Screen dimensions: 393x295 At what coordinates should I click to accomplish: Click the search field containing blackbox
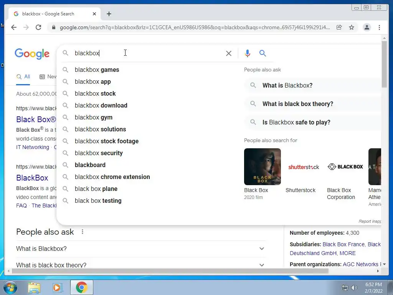tap(148, 53)
